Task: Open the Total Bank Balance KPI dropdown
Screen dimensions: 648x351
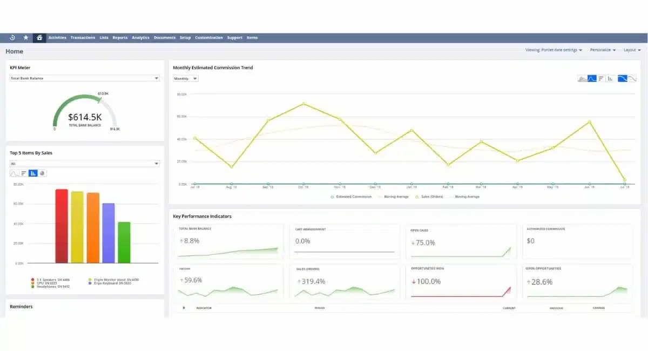Action: point(85,78)
